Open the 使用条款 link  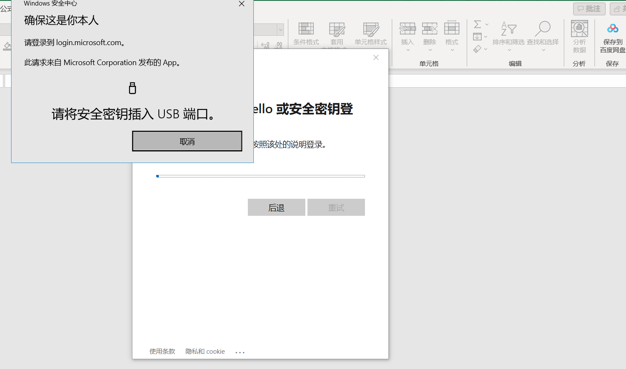162,351
